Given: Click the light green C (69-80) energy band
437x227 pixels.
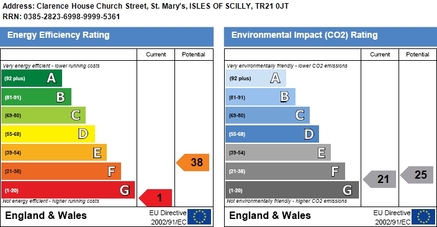Looking at the screenshot, I should 43,115.
